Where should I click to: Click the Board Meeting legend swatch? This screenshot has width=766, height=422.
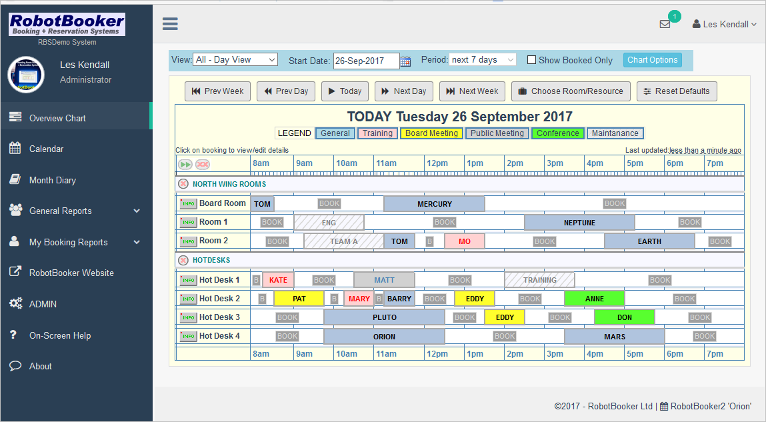pos(431,133)
